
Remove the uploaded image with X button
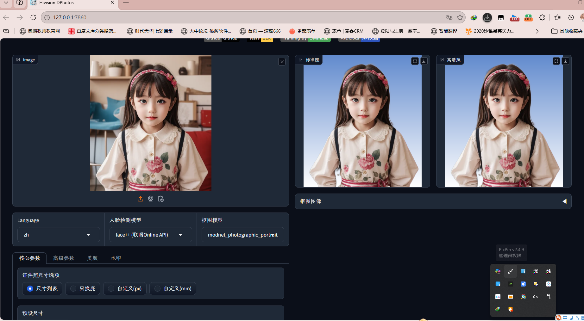pyautogui.click(x=282, y=62)
